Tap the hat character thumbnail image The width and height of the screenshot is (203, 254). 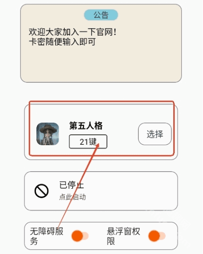coord(48,134)
